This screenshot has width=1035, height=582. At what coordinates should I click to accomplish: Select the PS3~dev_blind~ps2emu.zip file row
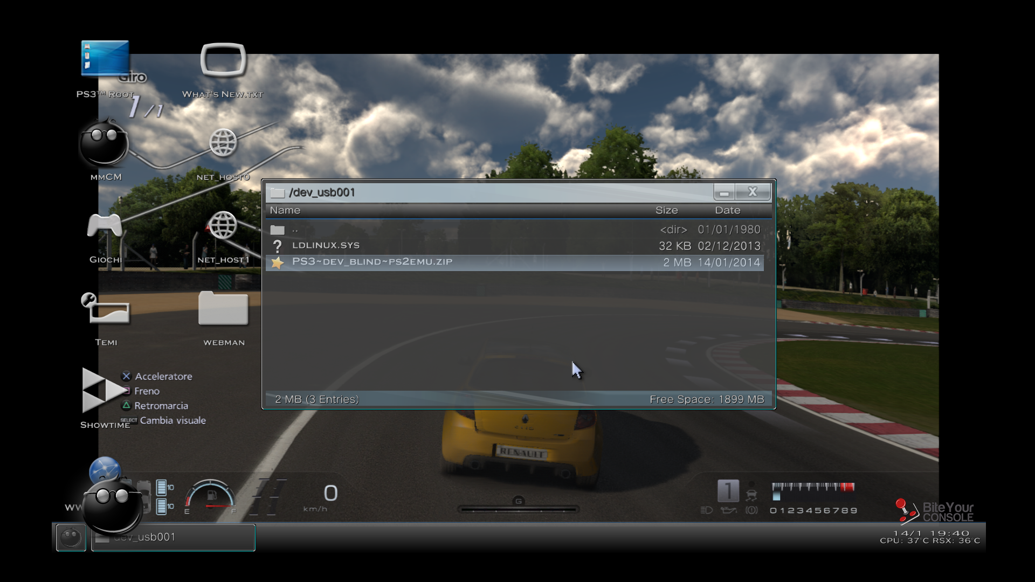pyautogui.click(x=514, y=262)
